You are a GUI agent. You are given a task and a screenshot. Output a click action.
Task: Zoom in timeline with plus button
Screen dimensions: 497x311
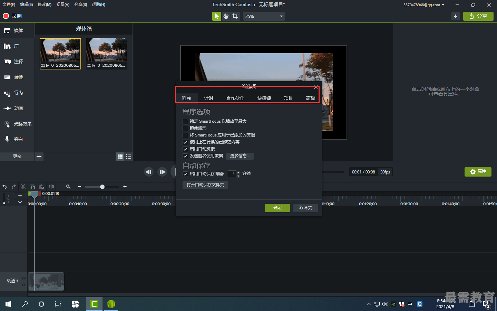click(x=125, y=187)
